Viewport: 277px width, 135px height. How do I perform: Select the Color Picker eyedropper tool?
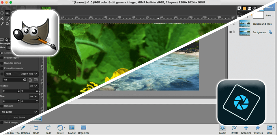(x=2, y=24)
